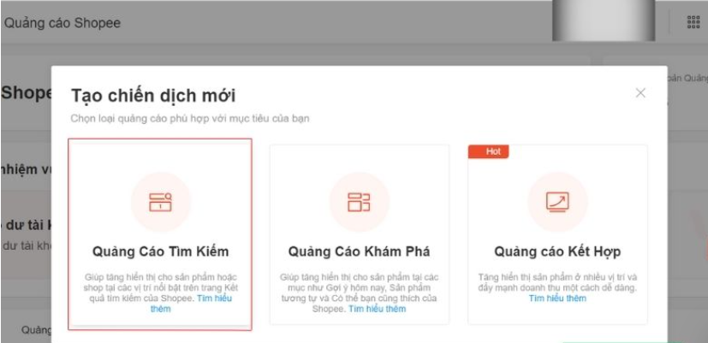Screen dimensions: 708x343
Task: Click the Tìm Kiếm card description text
Action: tap(160, 293)
